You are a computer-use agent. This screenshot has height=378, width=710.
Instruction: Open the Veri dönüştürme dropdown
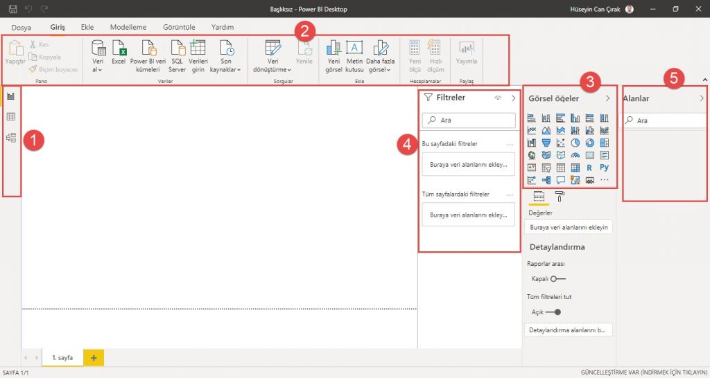pos(273,57)
